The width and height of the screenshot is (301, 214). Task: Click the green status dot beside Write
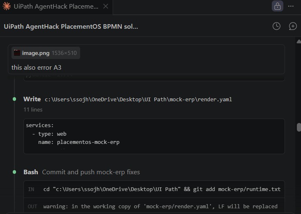pyautogui.click(x=14, y=99)
